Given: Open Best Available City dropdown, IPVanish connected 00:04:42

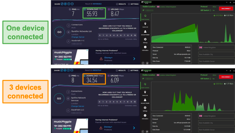Looking at the screenshot, I should 216,123.
